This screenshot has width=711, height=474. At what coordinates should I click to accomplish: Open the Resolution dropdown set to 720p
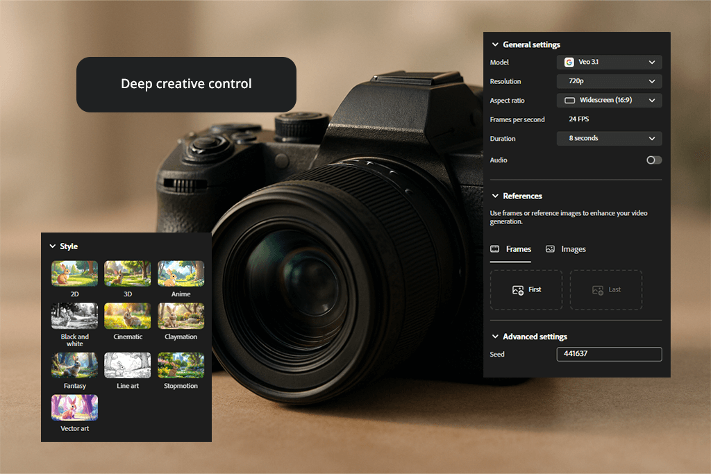(609, 81)
